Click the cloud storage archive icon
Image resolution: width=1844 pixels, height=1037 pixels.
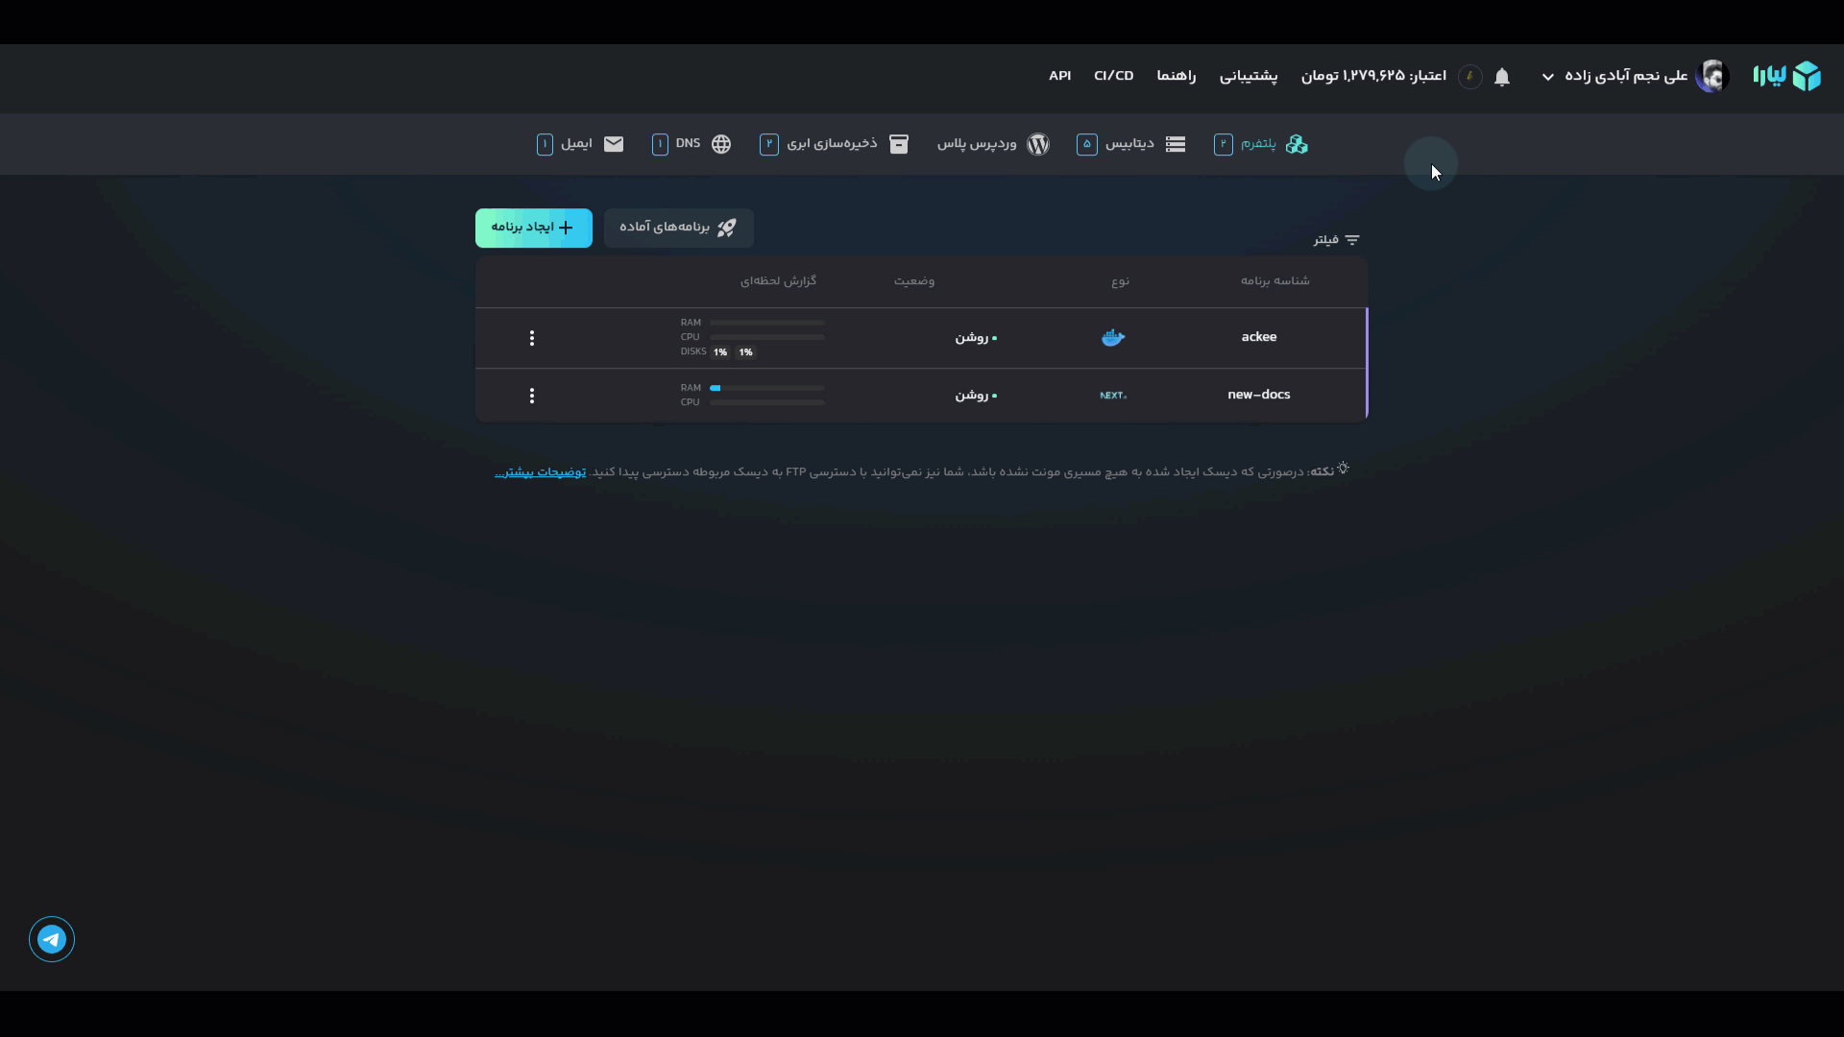(x=899, y=144)
